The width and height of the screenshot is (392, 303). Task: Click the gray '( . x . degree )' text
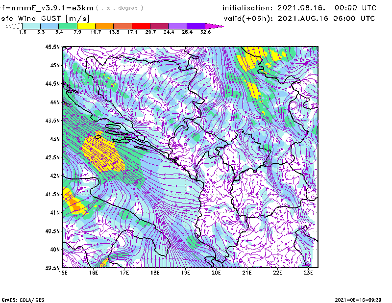(x=120, y=8)
